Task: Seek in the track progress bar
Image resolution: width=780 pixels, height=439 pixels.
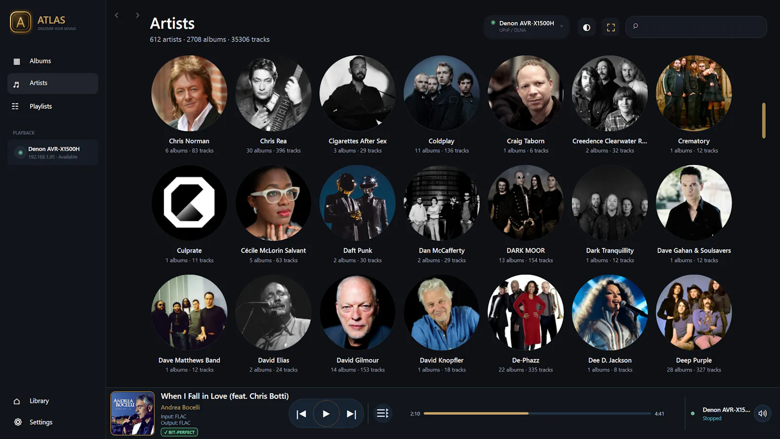Action: [537, 414]
